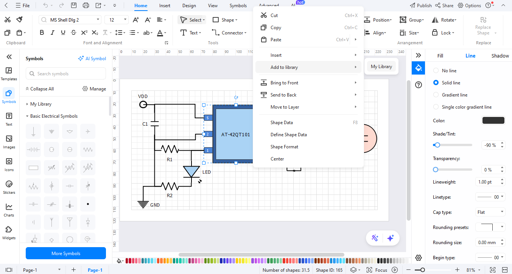Click the Manage button in Symbols
Screen dimensions: 512x274
[94, 89]
